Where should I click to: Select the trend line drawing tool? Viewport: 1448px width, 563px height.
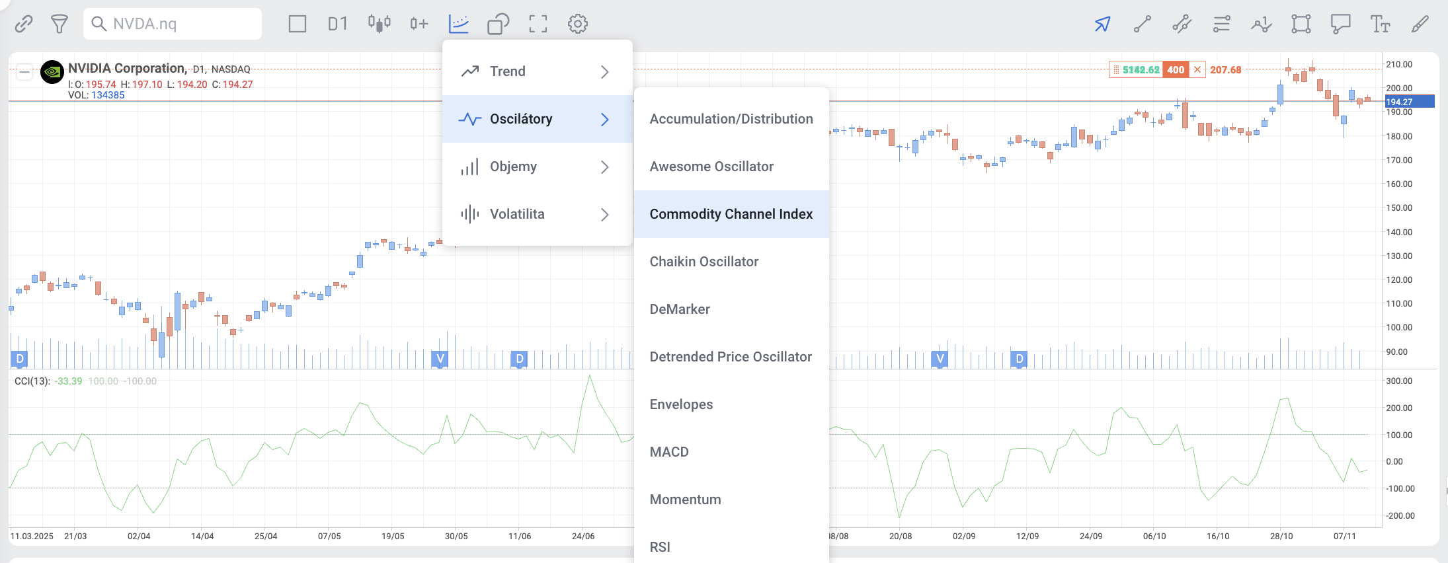(1143, 24)
